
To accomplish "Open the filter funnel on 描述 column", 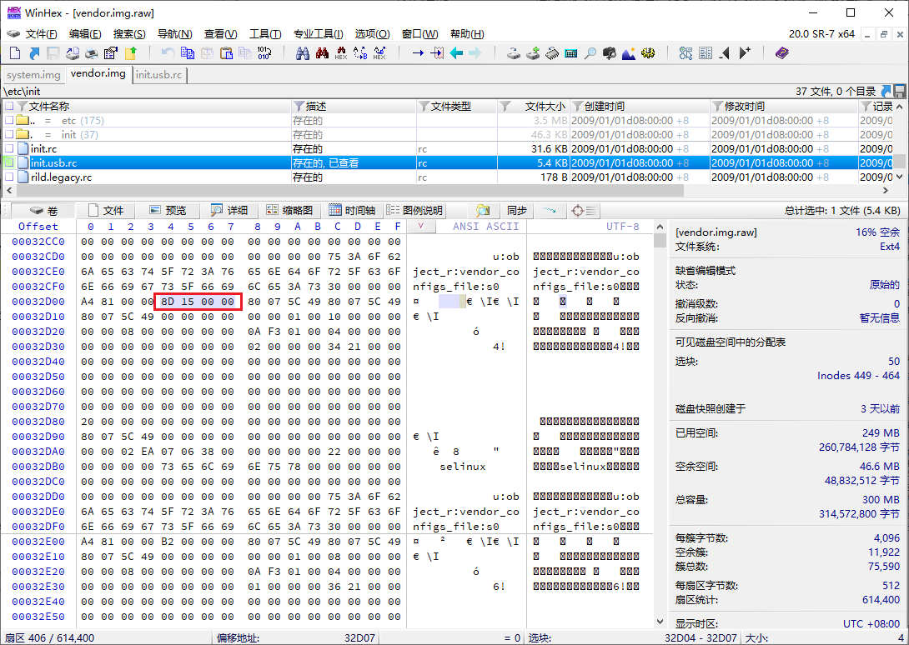I will tap(299, 106).
